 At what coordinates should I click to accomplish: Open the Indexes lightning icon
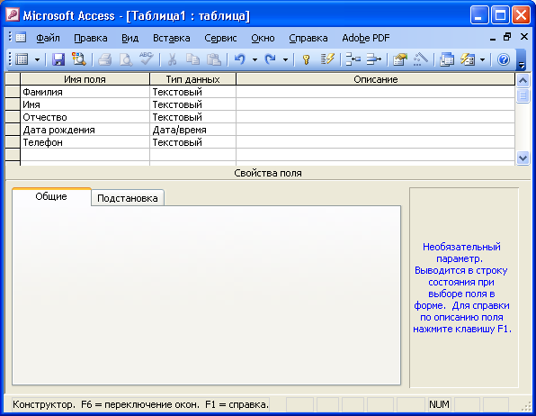click(x=327, y=59)
